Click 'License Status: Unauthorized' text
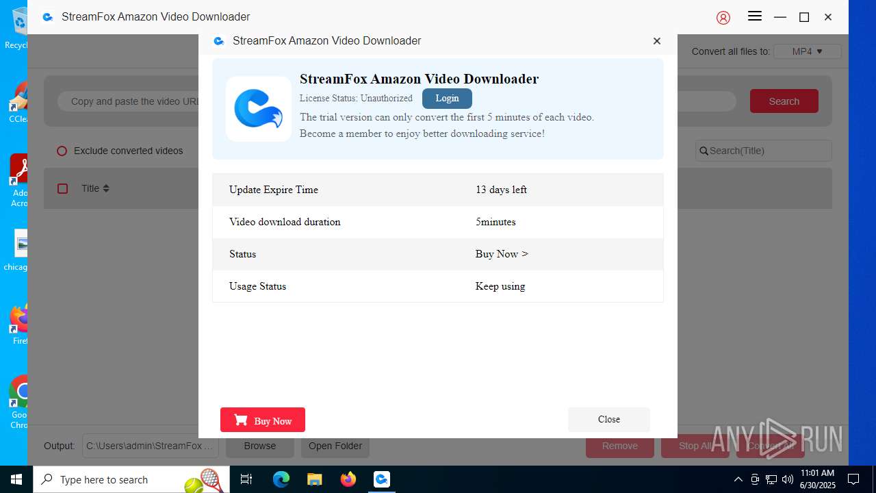 click(356, 98)
